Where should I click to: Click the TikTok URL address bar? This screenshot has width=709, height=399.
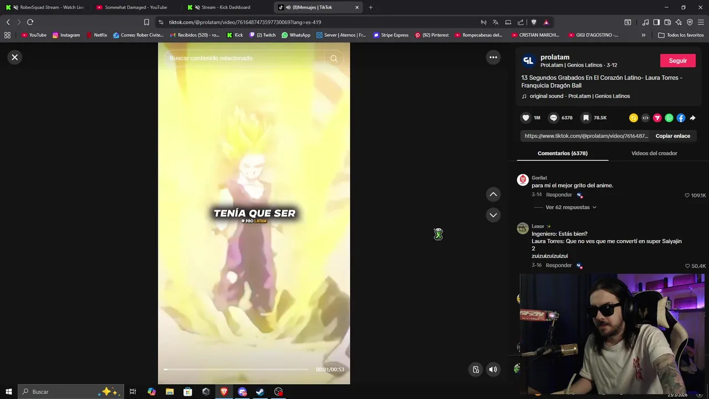coord(316,22)
